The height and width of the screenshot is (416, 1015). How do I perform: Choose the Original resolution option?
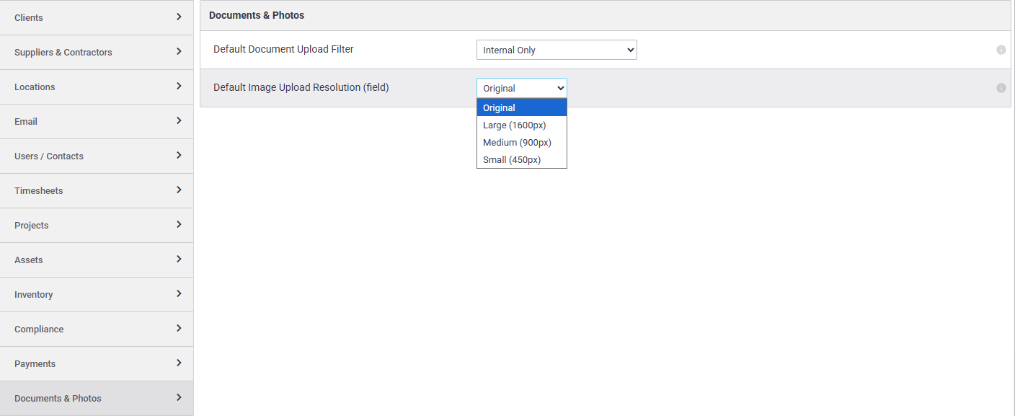[522, 107]
